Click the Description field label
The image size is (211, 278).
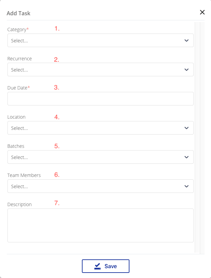20,204
